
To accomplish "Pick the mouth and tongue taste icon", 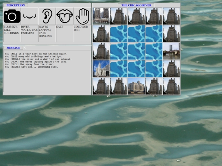I will (x=65, y=16).
